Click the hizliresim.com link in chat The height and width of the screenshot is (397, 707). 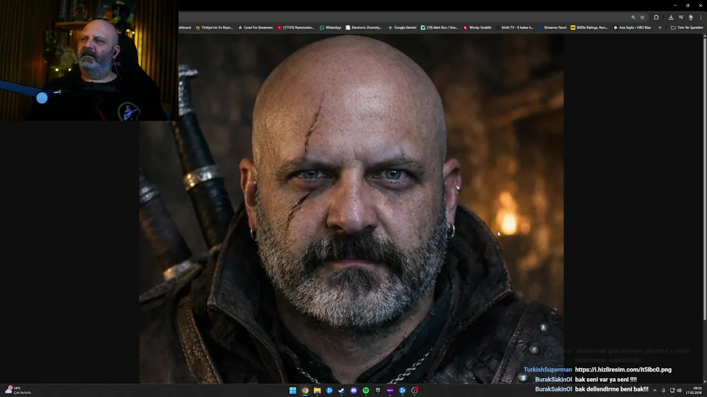[623, 370]
